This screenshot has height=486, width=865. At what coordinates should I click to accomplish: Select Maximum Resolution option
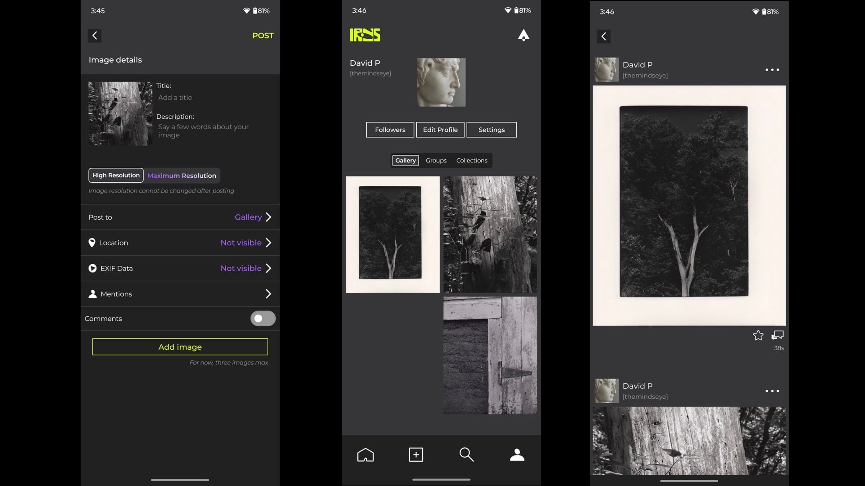click(x=182, y=175)
